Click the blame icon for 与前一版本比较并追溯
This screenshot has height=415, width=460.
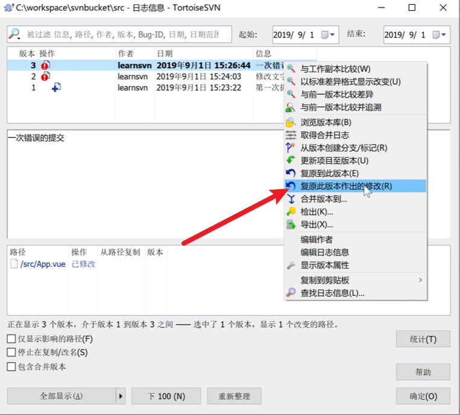point(291,107)
